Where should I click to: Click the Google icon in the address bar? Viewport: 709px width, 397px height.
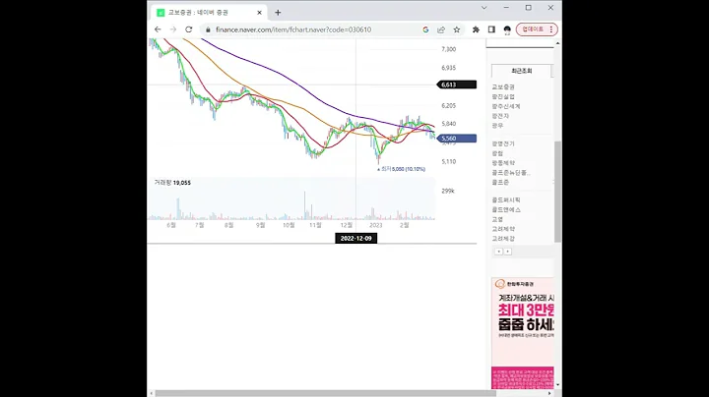(425, 29)
